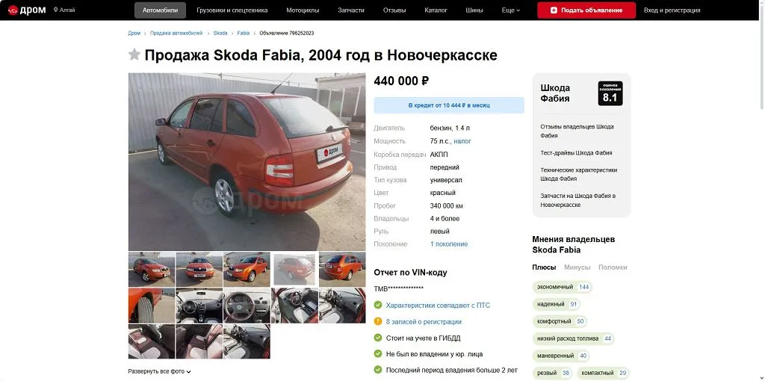The image size is (765, 381).
Task: Open the налог link next to power
Action: [x=462, y=141]
